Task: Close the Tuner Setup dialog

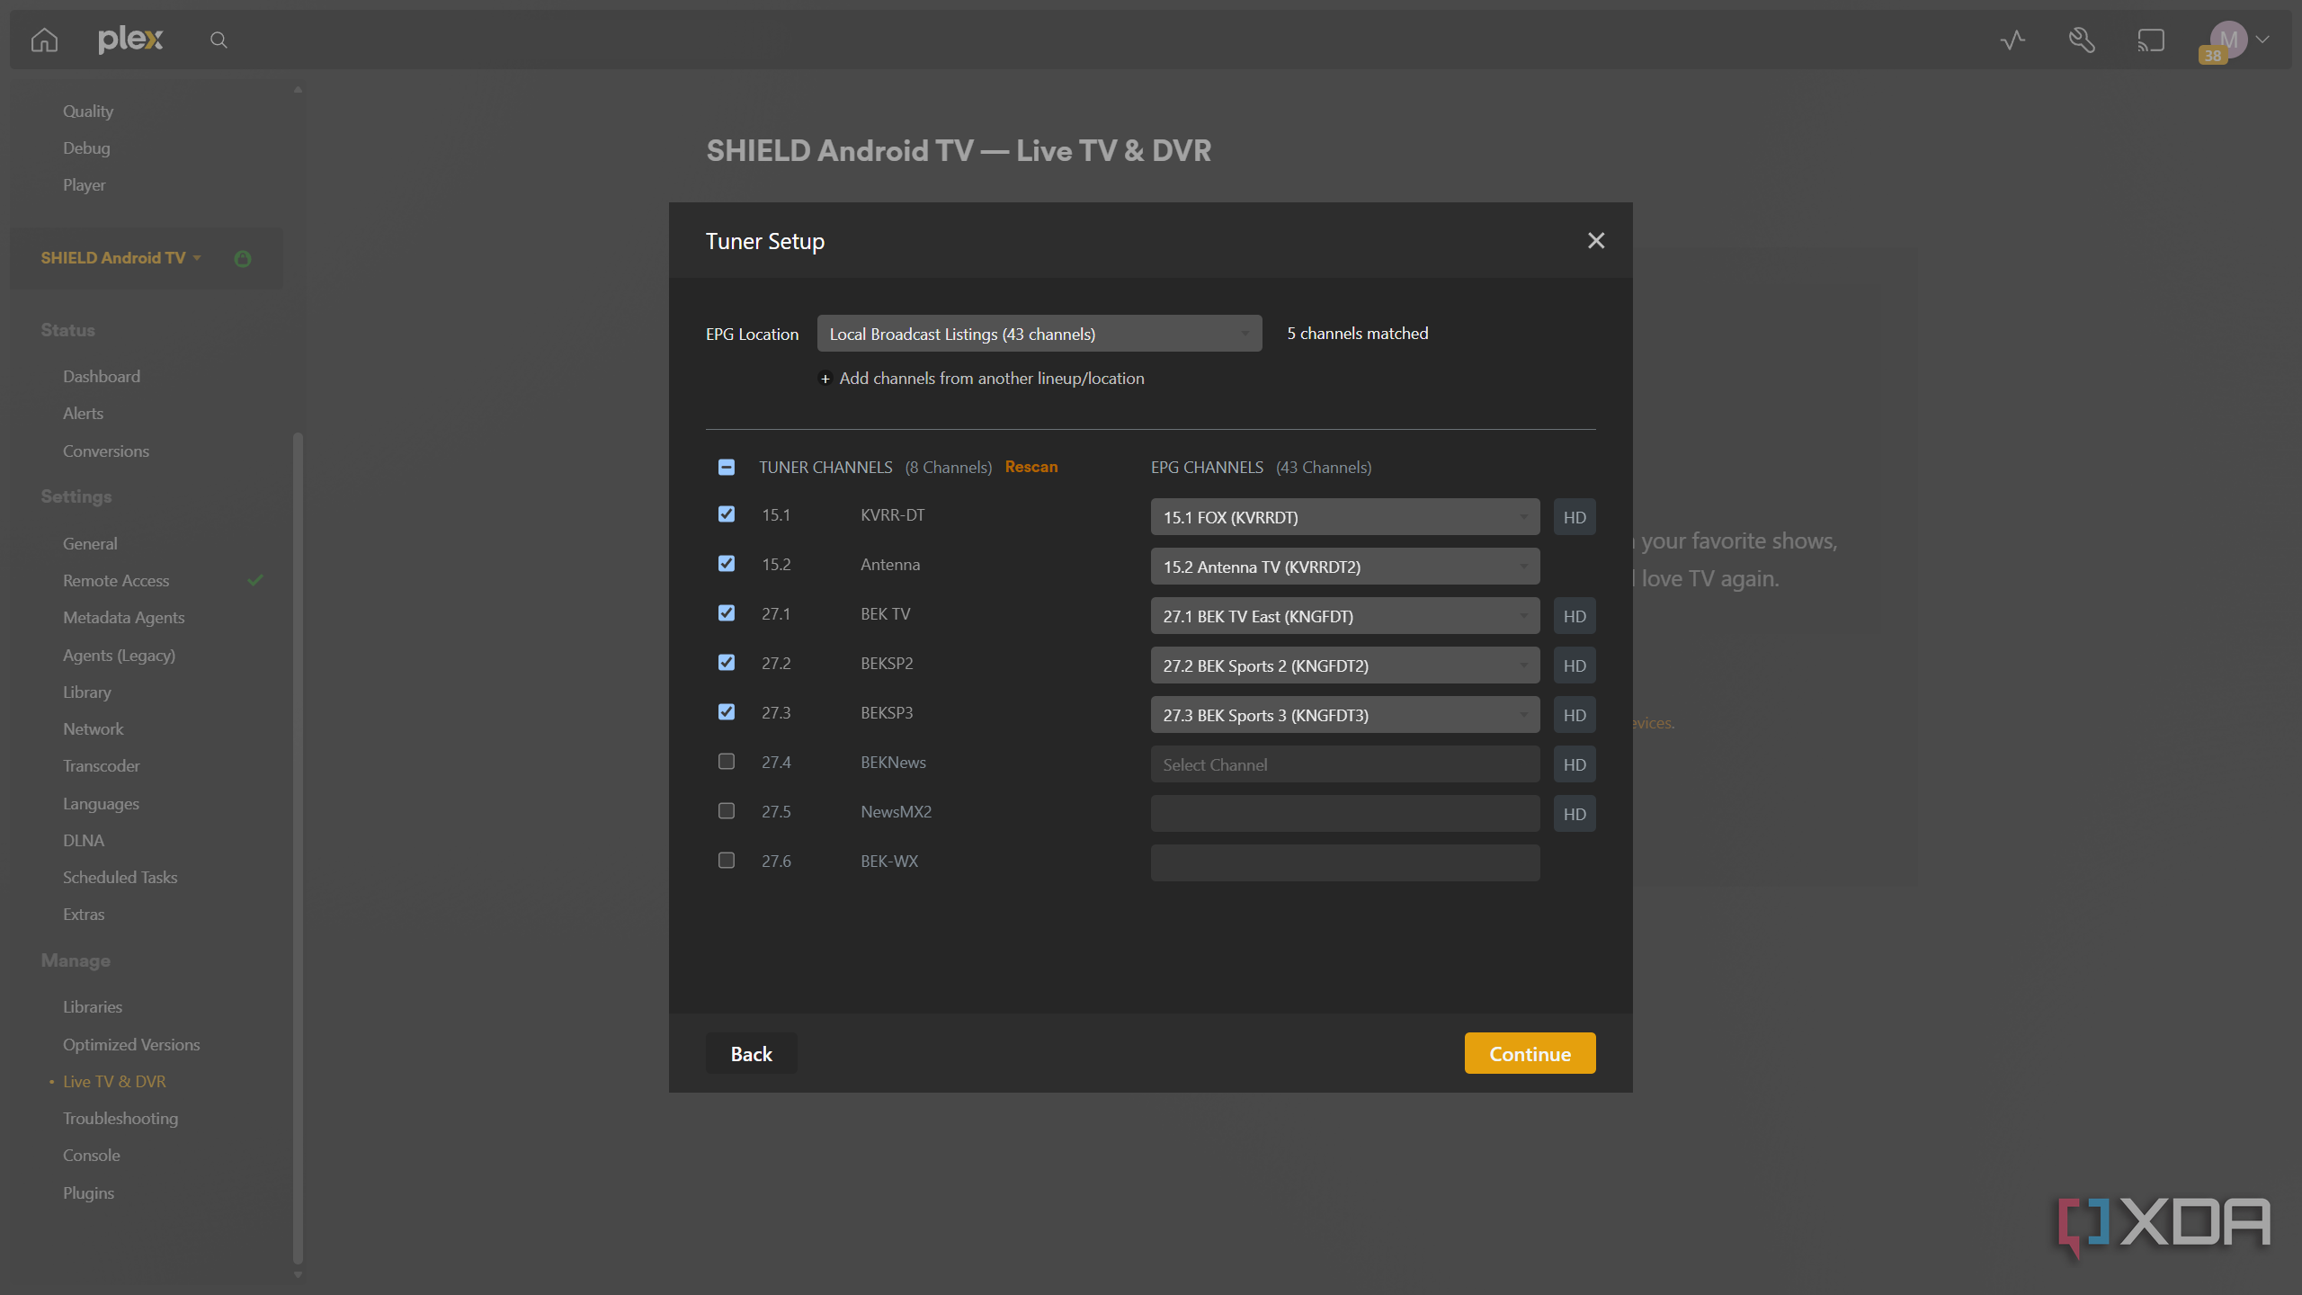Action: [1596, 240]
